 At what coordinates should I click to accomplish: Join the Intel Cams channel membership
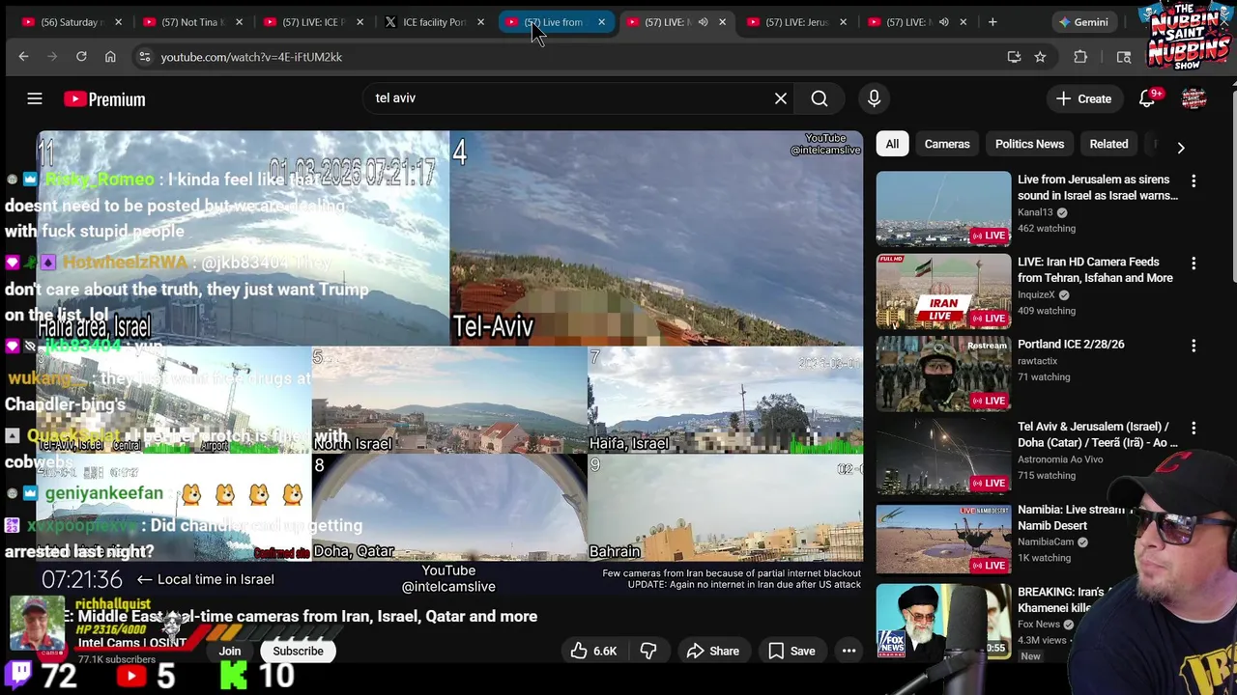[230, 651]
